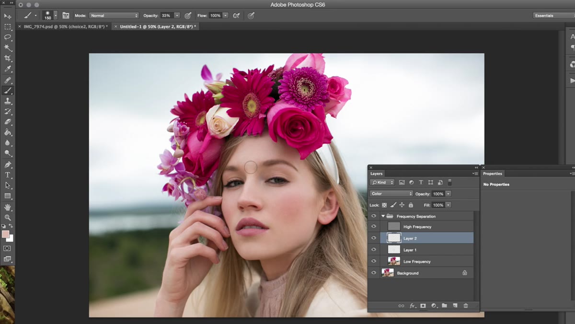Select the Move tool
The width and height of the screenshot is (575, 324).
pyautogui.click(x=8, y=17)
